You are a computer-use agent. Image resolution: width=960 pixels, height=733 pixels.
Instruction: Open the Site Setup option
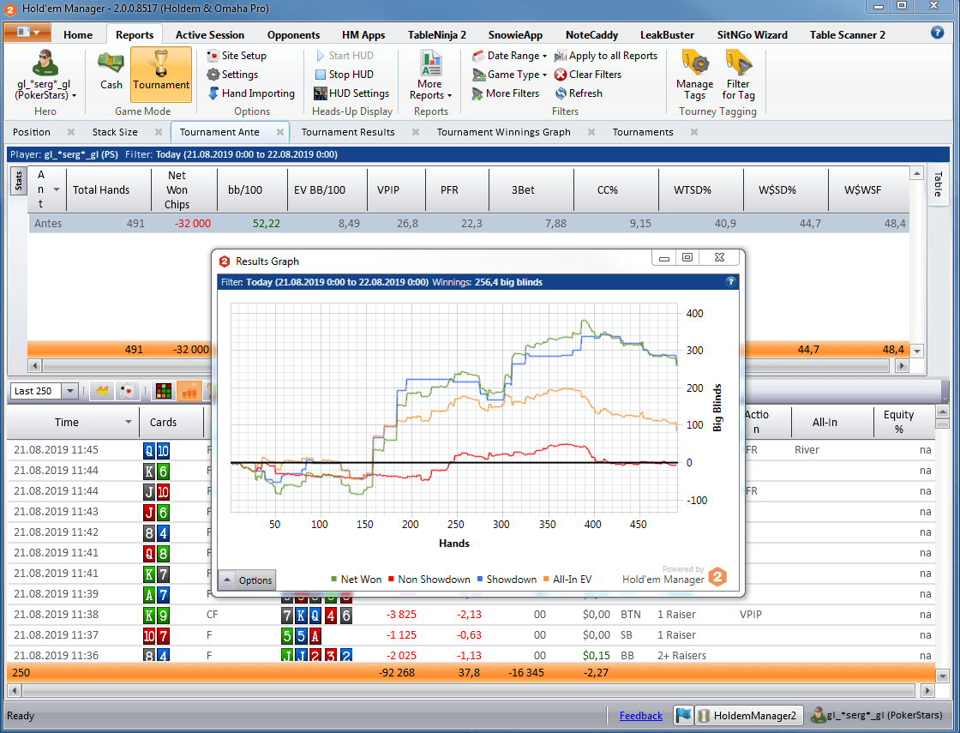click(x=237, y=56)
